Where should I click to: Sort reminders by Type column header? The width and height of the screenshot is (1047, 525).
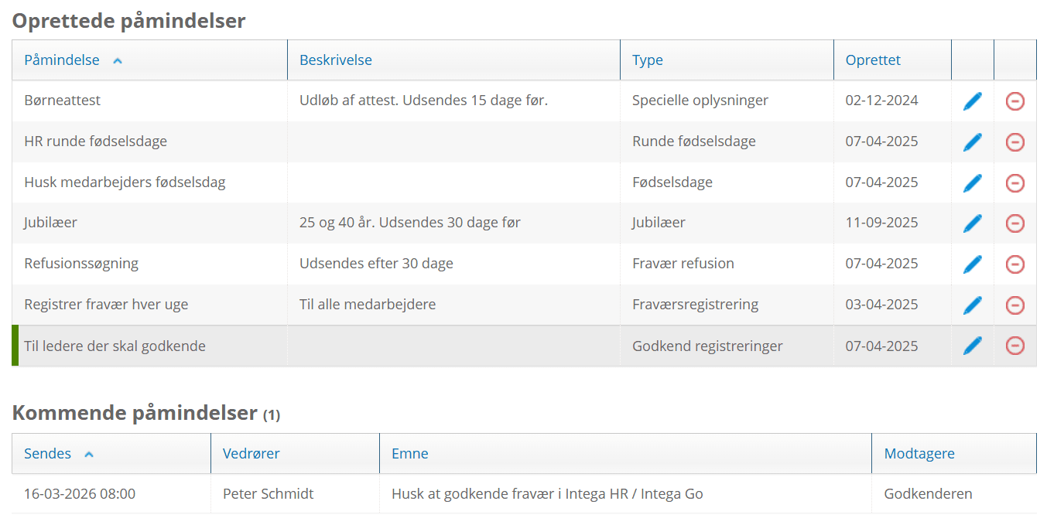(648, 60)
